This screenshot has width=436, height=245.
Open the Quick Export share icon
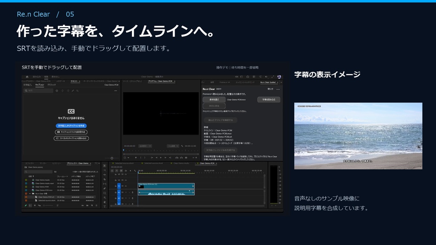[247, 77]
